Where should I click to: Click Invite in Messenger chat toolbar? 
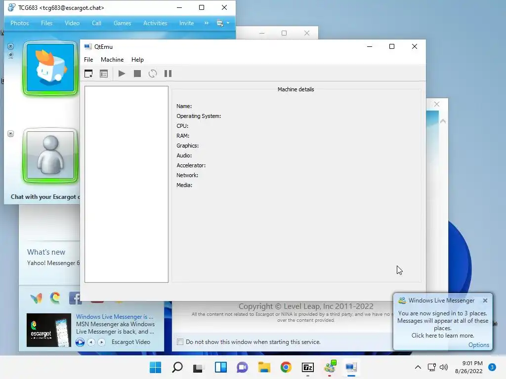tap(186, 23)
